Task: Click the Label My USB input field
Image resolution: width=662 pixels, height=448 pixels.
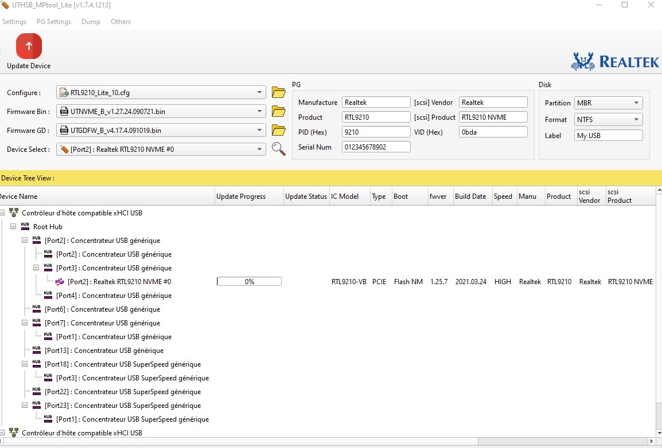Action: [609, 135]
